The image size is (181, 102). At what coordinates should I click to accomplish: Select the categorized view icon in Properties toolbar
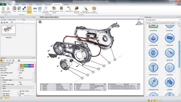[1, 60]
